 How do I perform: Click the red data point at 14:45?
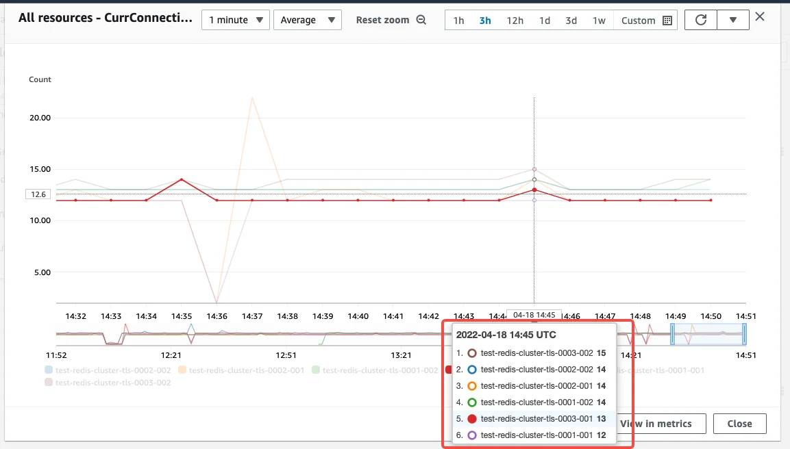pyautogui.click(x=534, y=190)
